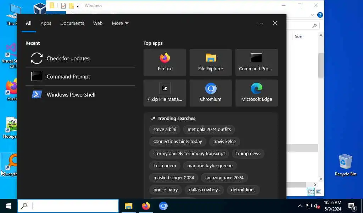Open Quick Access Toolbar customize dropdown
Screen dimensions: 363x213
coord(78,6)
